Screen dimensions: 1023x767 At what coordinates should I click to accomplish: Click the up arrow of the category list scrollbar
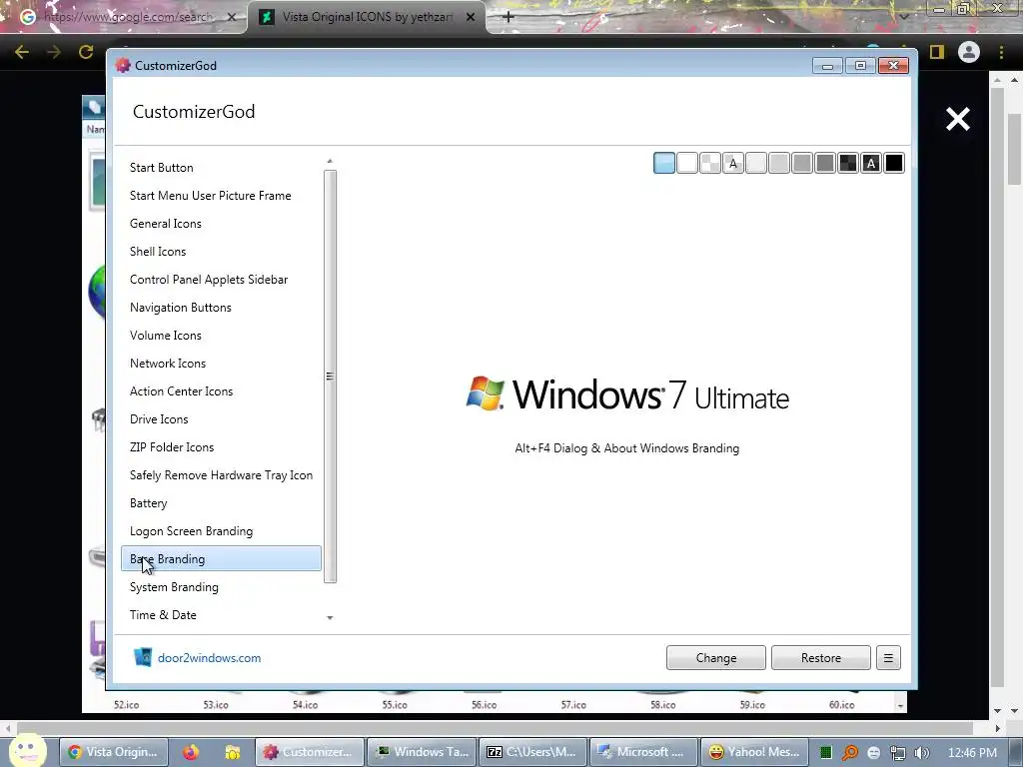click(x=330, y=161)
